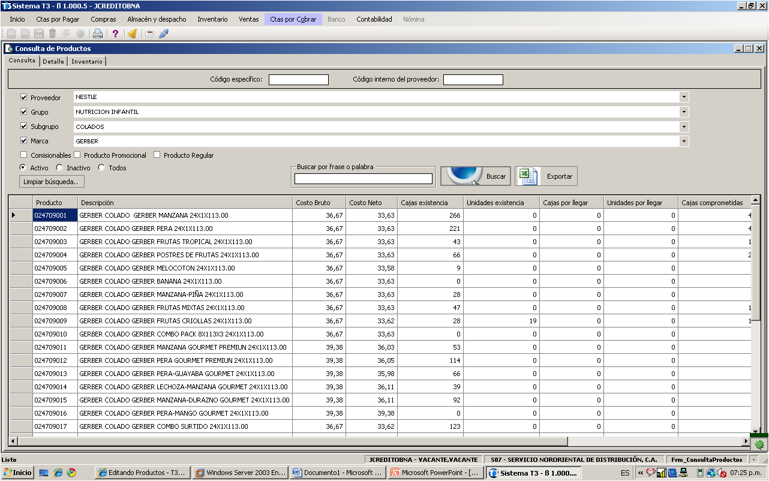
Task: Select row GERBER COLADO GERBER COMBO SURTIDO
Action: coord(380,426)
